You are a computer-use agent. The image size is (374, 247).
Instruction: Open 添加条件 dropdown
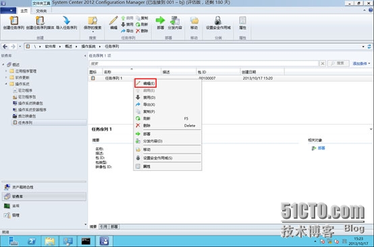(361, 63)
